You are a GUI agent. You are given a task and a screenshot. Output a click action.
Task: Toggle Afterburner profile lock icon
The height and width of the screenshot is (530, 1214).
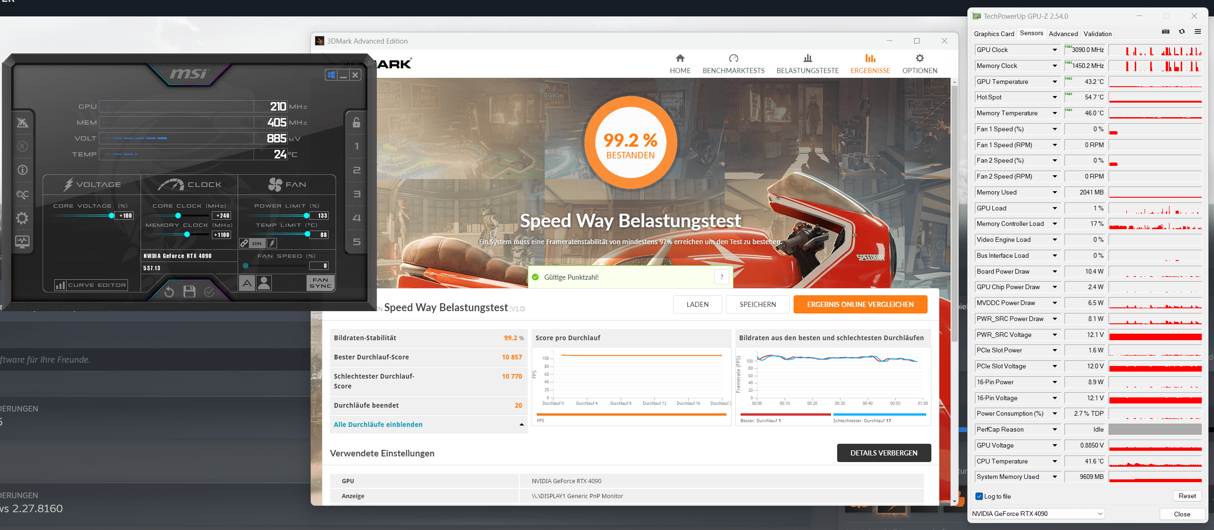(356, 122)
